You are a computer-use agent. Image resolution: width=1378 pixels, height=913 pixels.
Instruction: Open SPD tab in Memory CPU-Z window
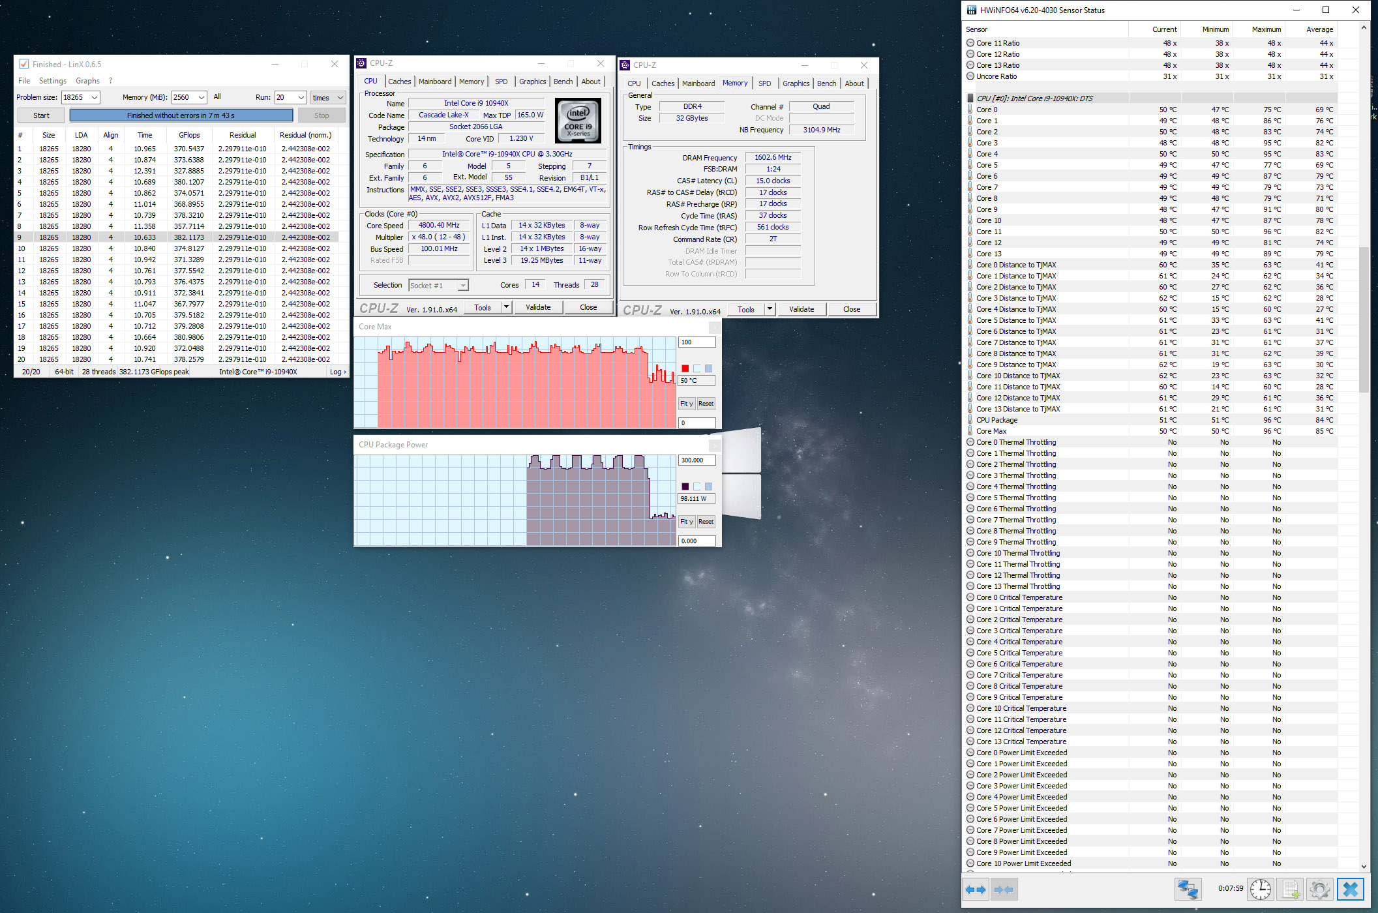click(x=764, y=83)
